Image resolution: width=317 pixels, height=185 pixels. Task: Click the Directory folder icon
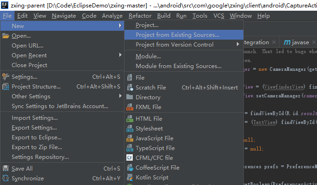pos(130,97)
